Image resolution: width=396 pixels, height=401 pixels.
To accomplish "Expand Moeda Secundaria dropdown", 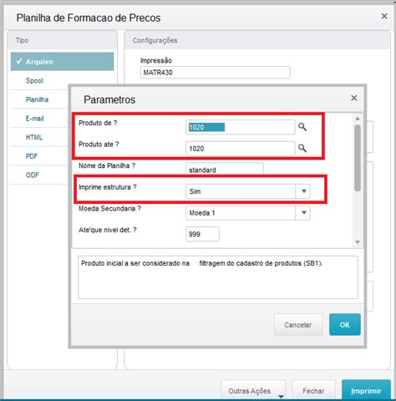I will (304, 213).
